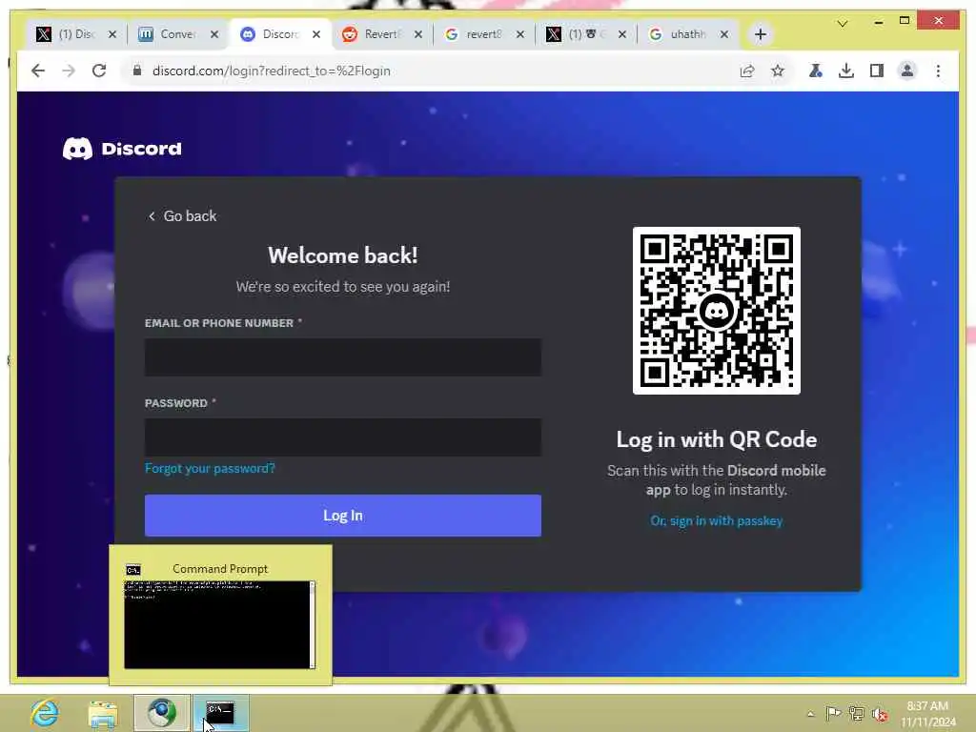Close the uhathh tab
This screenshot has height=732, width=976.
coord(724,34)
